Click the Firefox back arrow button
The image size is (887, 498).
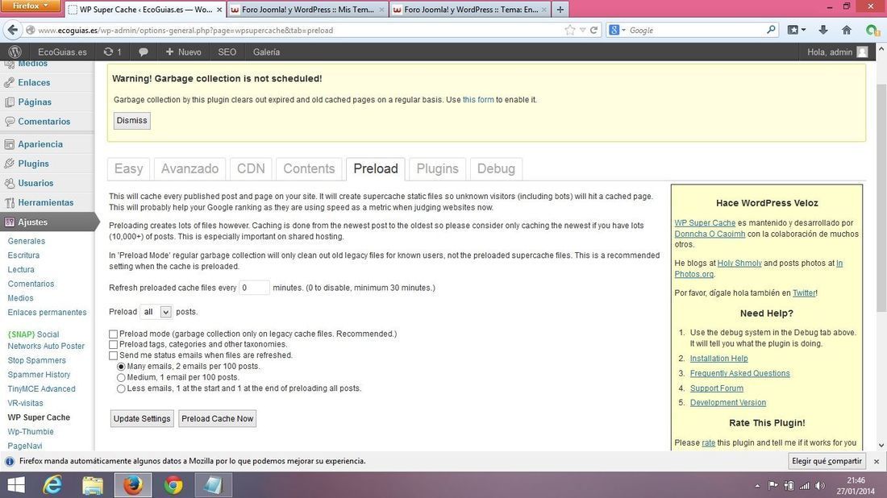[x=13, y=30]
